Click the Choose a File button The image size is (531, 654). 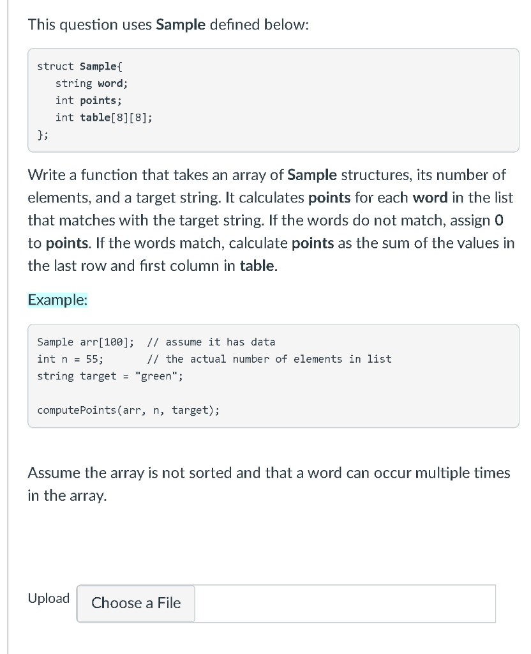click(x=135, y=603)
